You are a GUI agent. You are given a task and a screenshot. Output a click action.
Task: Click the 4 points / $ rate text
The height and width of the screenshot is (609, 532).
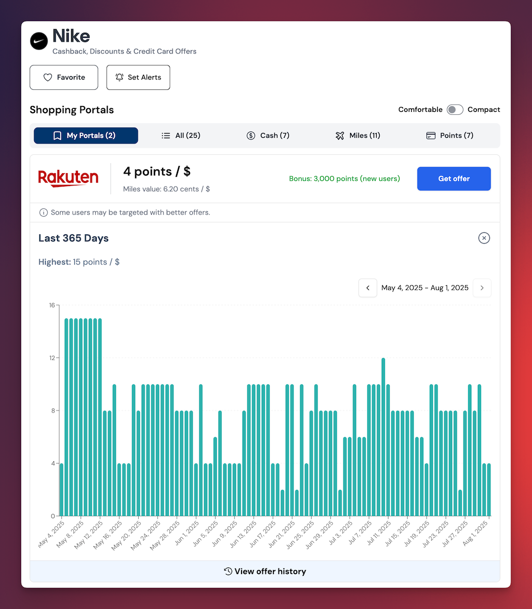point(157,171)
